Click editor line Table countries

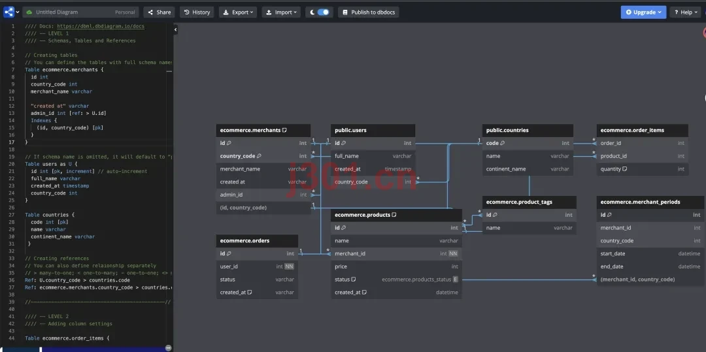[x=50, y=215]
